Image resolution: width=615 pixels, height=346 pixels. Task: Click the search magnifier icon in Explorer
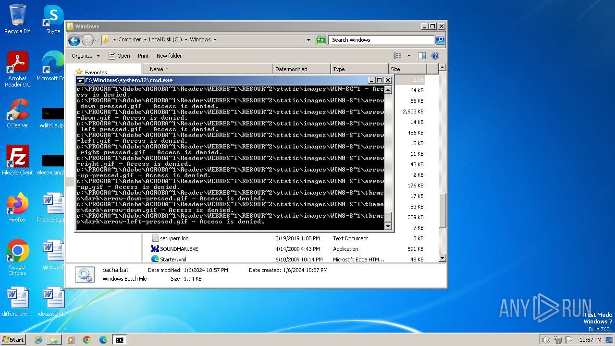point(440,40)
